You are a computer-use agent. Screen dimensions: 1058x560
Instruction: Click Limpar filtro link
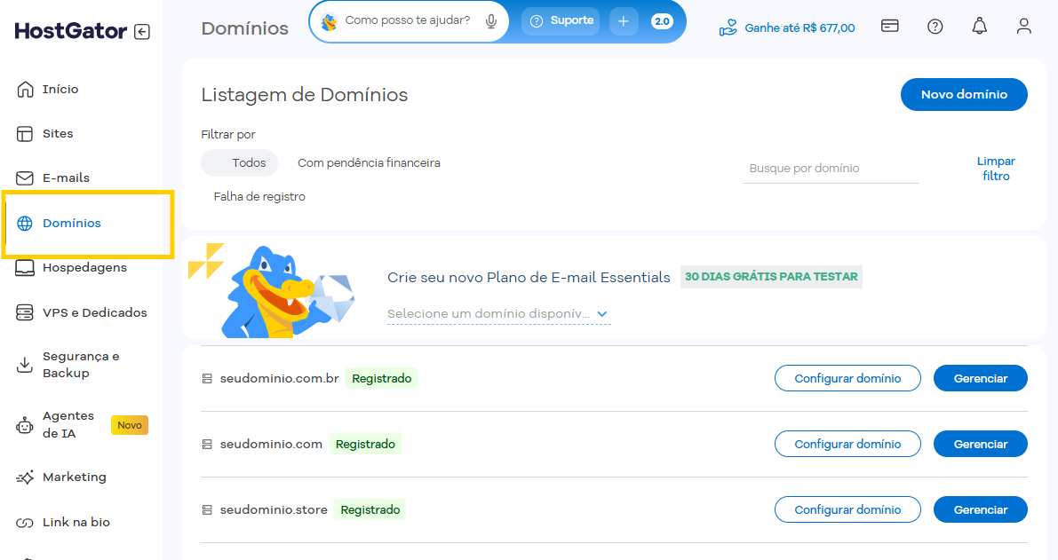pos(996,169)
